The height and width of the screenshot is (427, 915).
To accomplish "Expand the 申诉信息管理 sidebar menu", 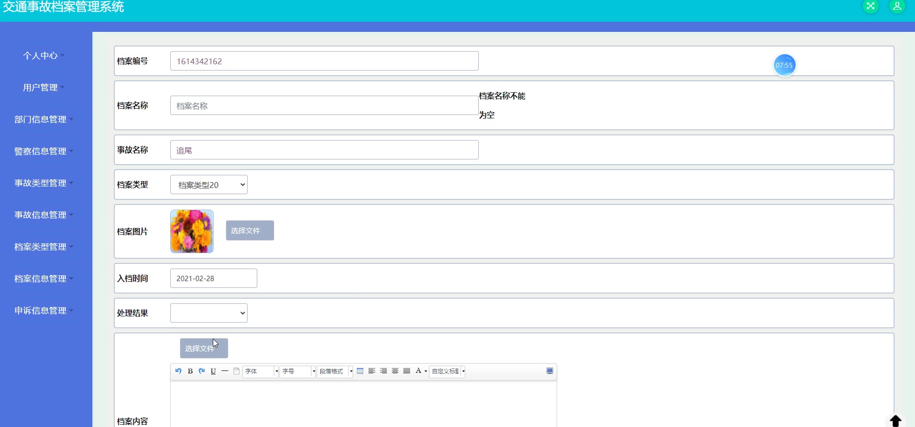I will [x=44, y=311].
